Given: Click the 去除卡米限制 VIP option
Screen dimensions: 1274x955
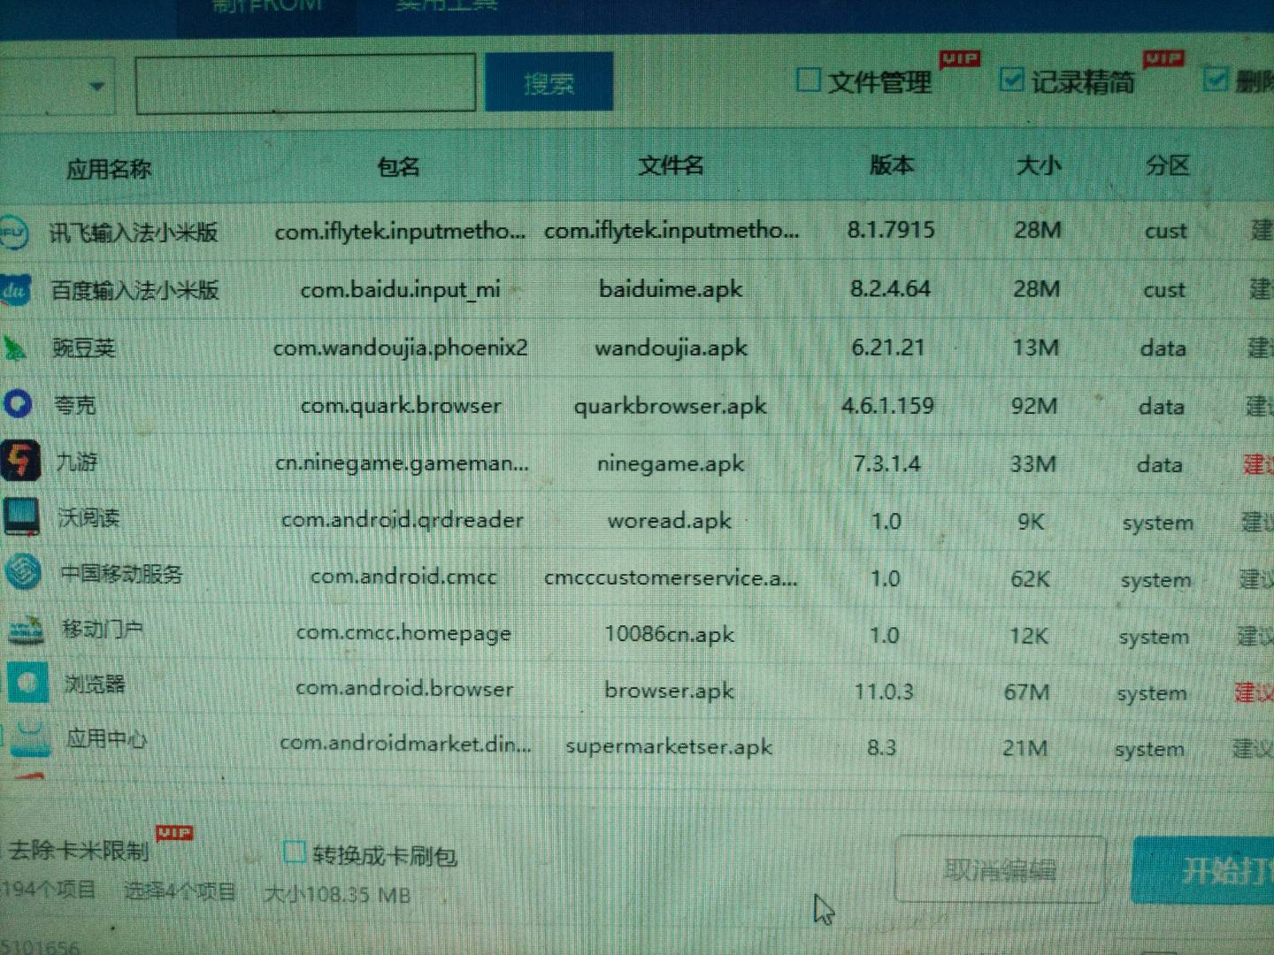Looking at the screenshot, I should click(78, 851).
